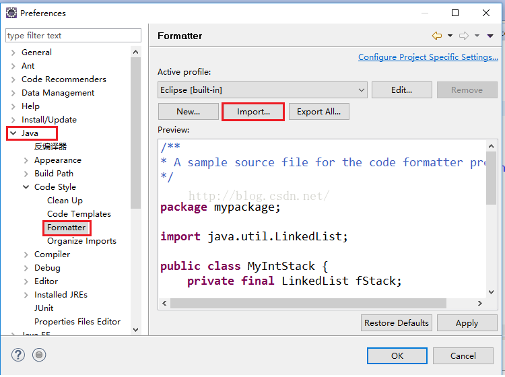The height and width of the screenshot is (377, 505).
Task: Collapse the Java tree node
Action: [13, 133]
